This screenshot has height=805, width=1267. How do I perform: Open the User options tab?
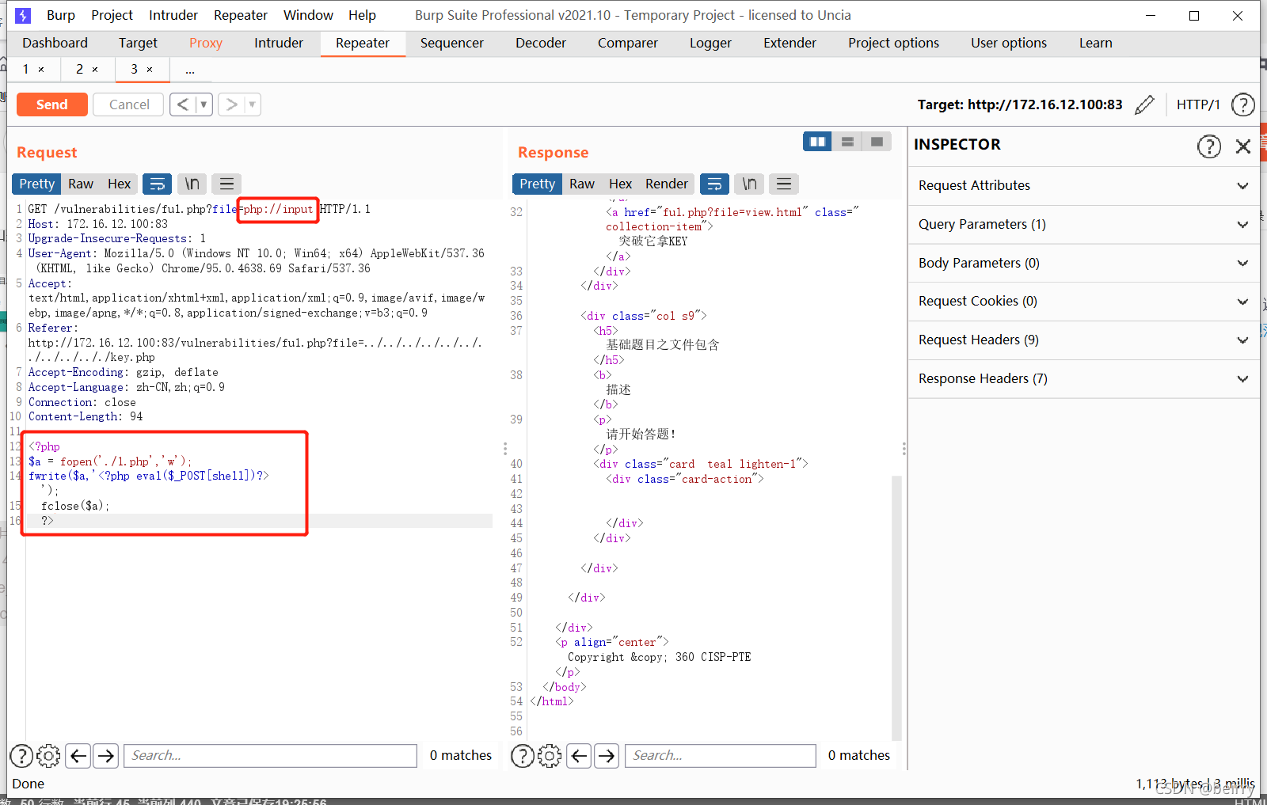coord(1009,43)
